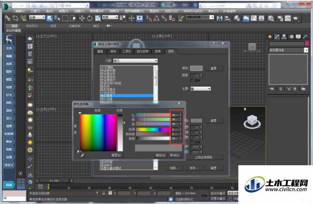Toggle Window/Crossing selection mode
The height and width of the screenshot is (204, 313).
pos(73,18)
